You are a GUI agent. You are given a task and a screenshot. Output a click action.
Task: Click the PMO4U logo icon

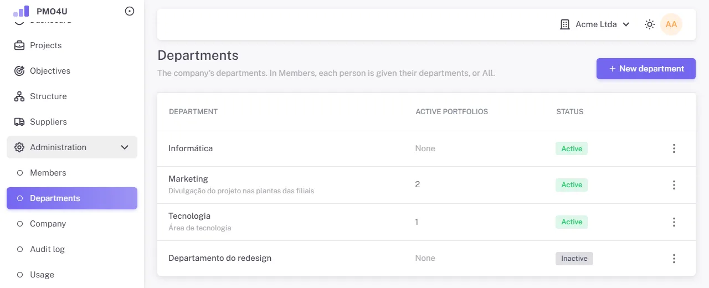tap(21, 11)
